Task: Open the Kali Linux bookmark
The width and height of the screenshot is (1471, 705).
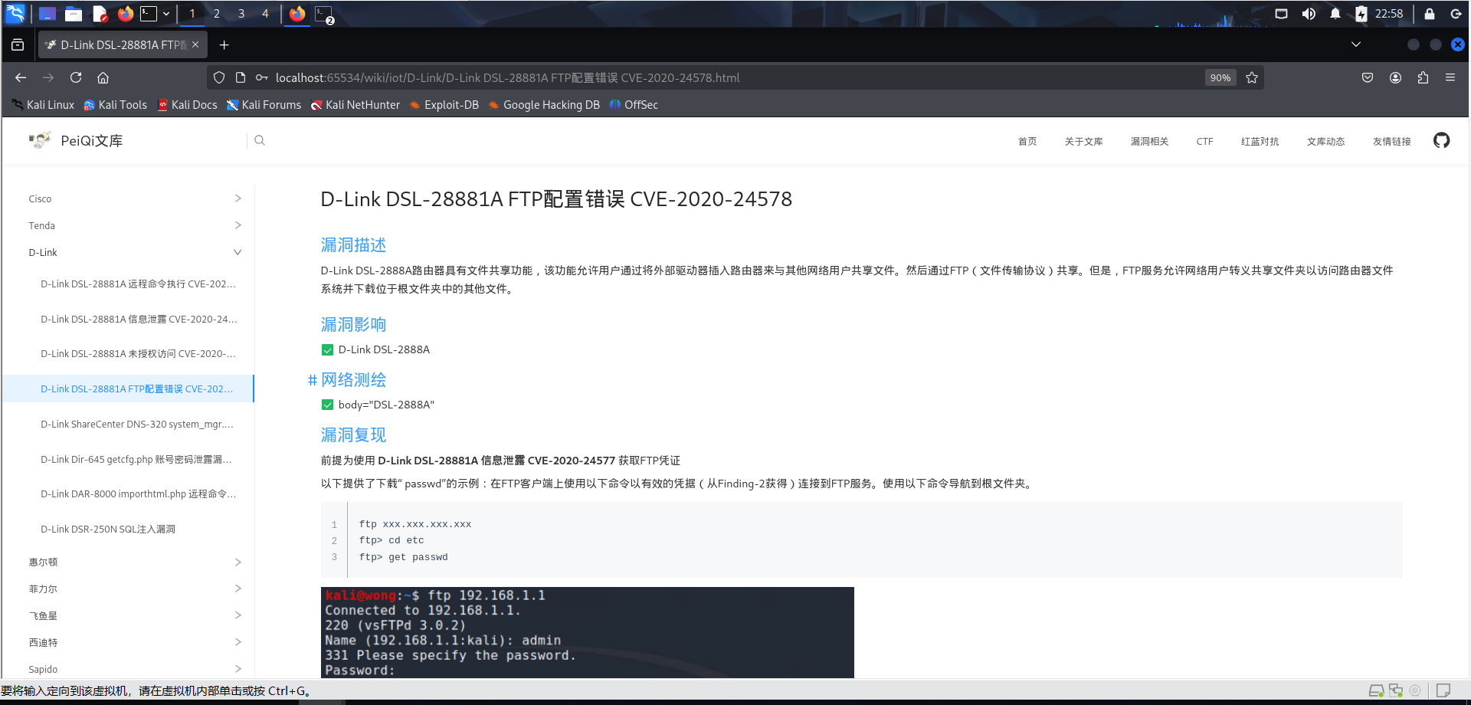Action: point(44,105)
